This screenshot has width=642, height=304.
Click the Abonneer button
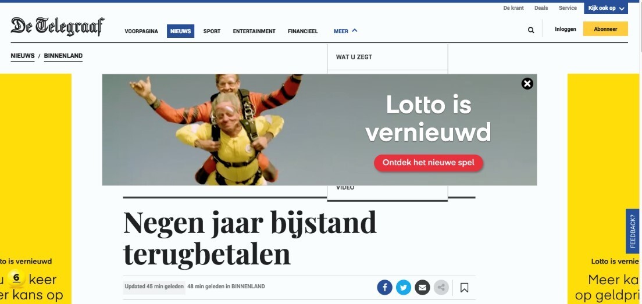605,29
